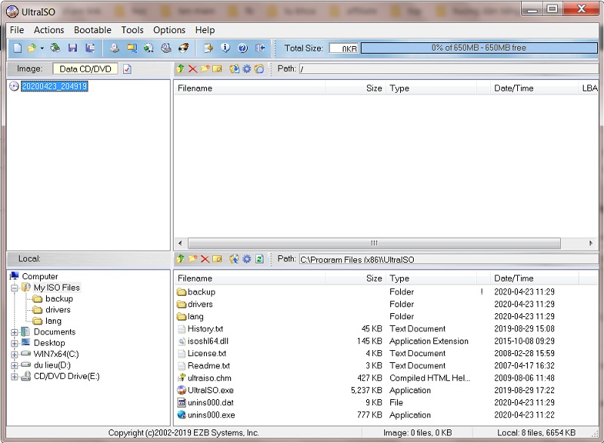The height and width of the screenshot is (443, 604).
Task: Click the Local Path field with C:\Program Files
Action: coord(448,260)
